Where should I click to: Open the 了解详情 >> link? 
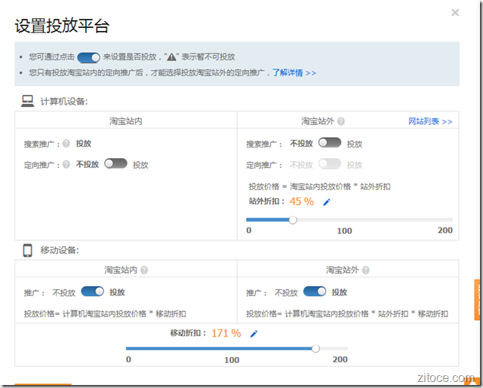(x=294, y=73)
